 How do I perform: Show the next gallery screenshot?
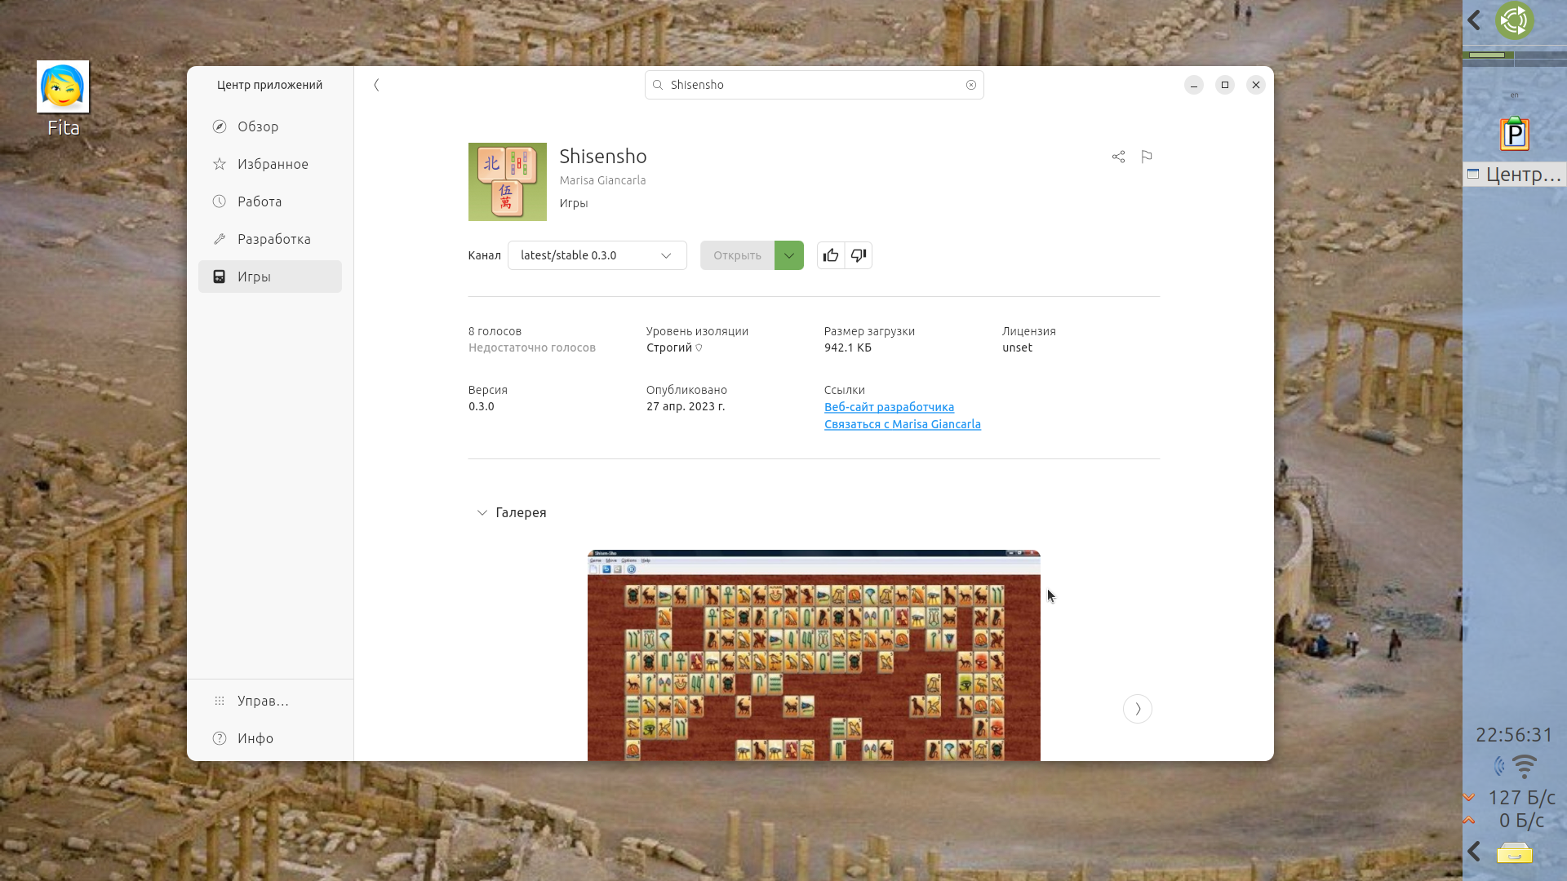click(x=1138, y=709)
